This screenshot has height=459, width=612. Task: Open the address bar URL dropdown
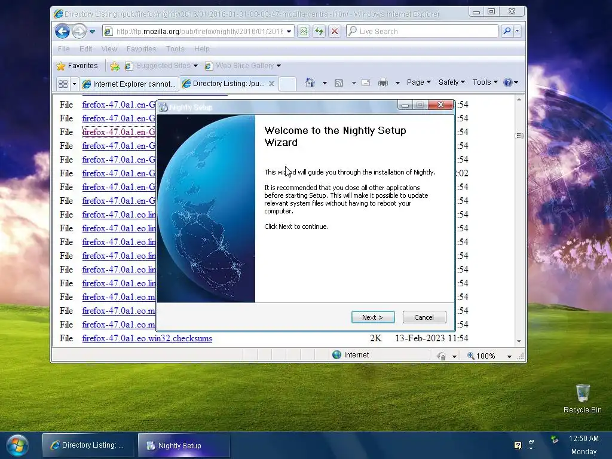pos(289,31)
